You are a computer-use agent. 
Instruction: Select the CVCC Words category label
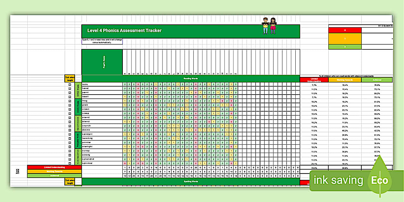click(78, 91)
